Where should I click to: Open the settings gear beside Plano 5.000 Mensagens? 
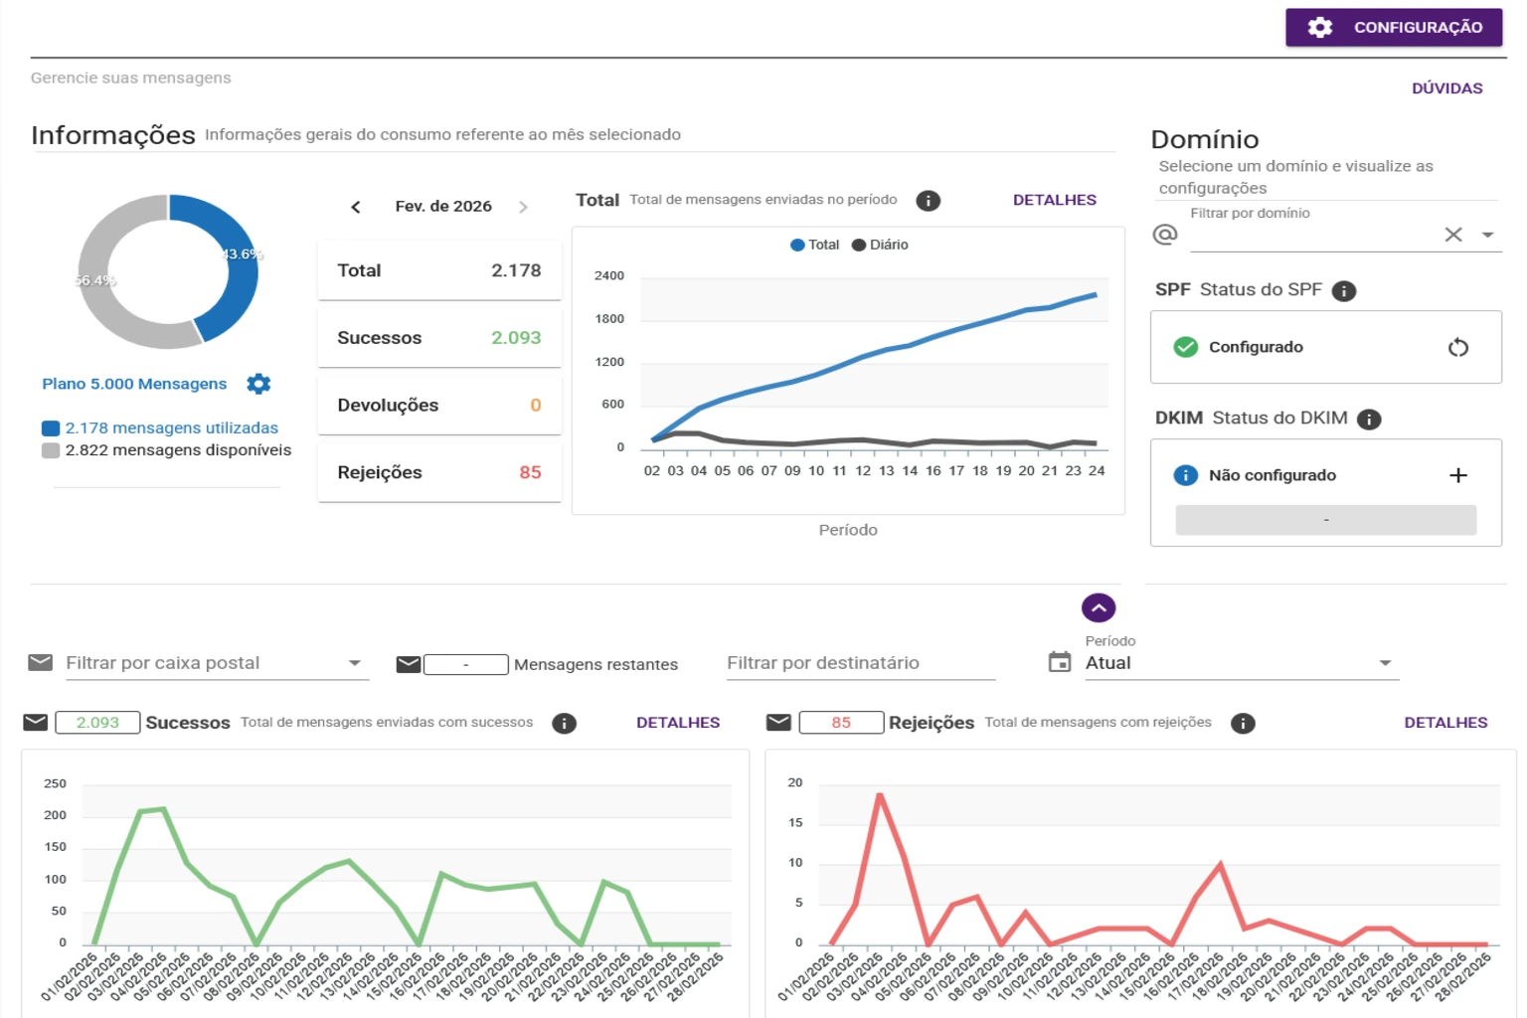point(257,383)
